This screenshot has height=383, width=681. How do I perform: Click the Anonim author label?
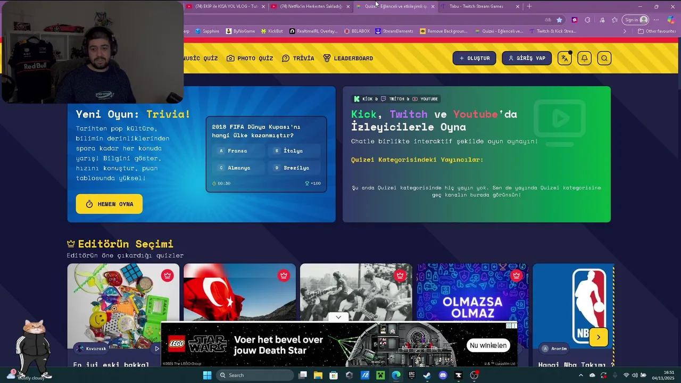click(554, 348)
